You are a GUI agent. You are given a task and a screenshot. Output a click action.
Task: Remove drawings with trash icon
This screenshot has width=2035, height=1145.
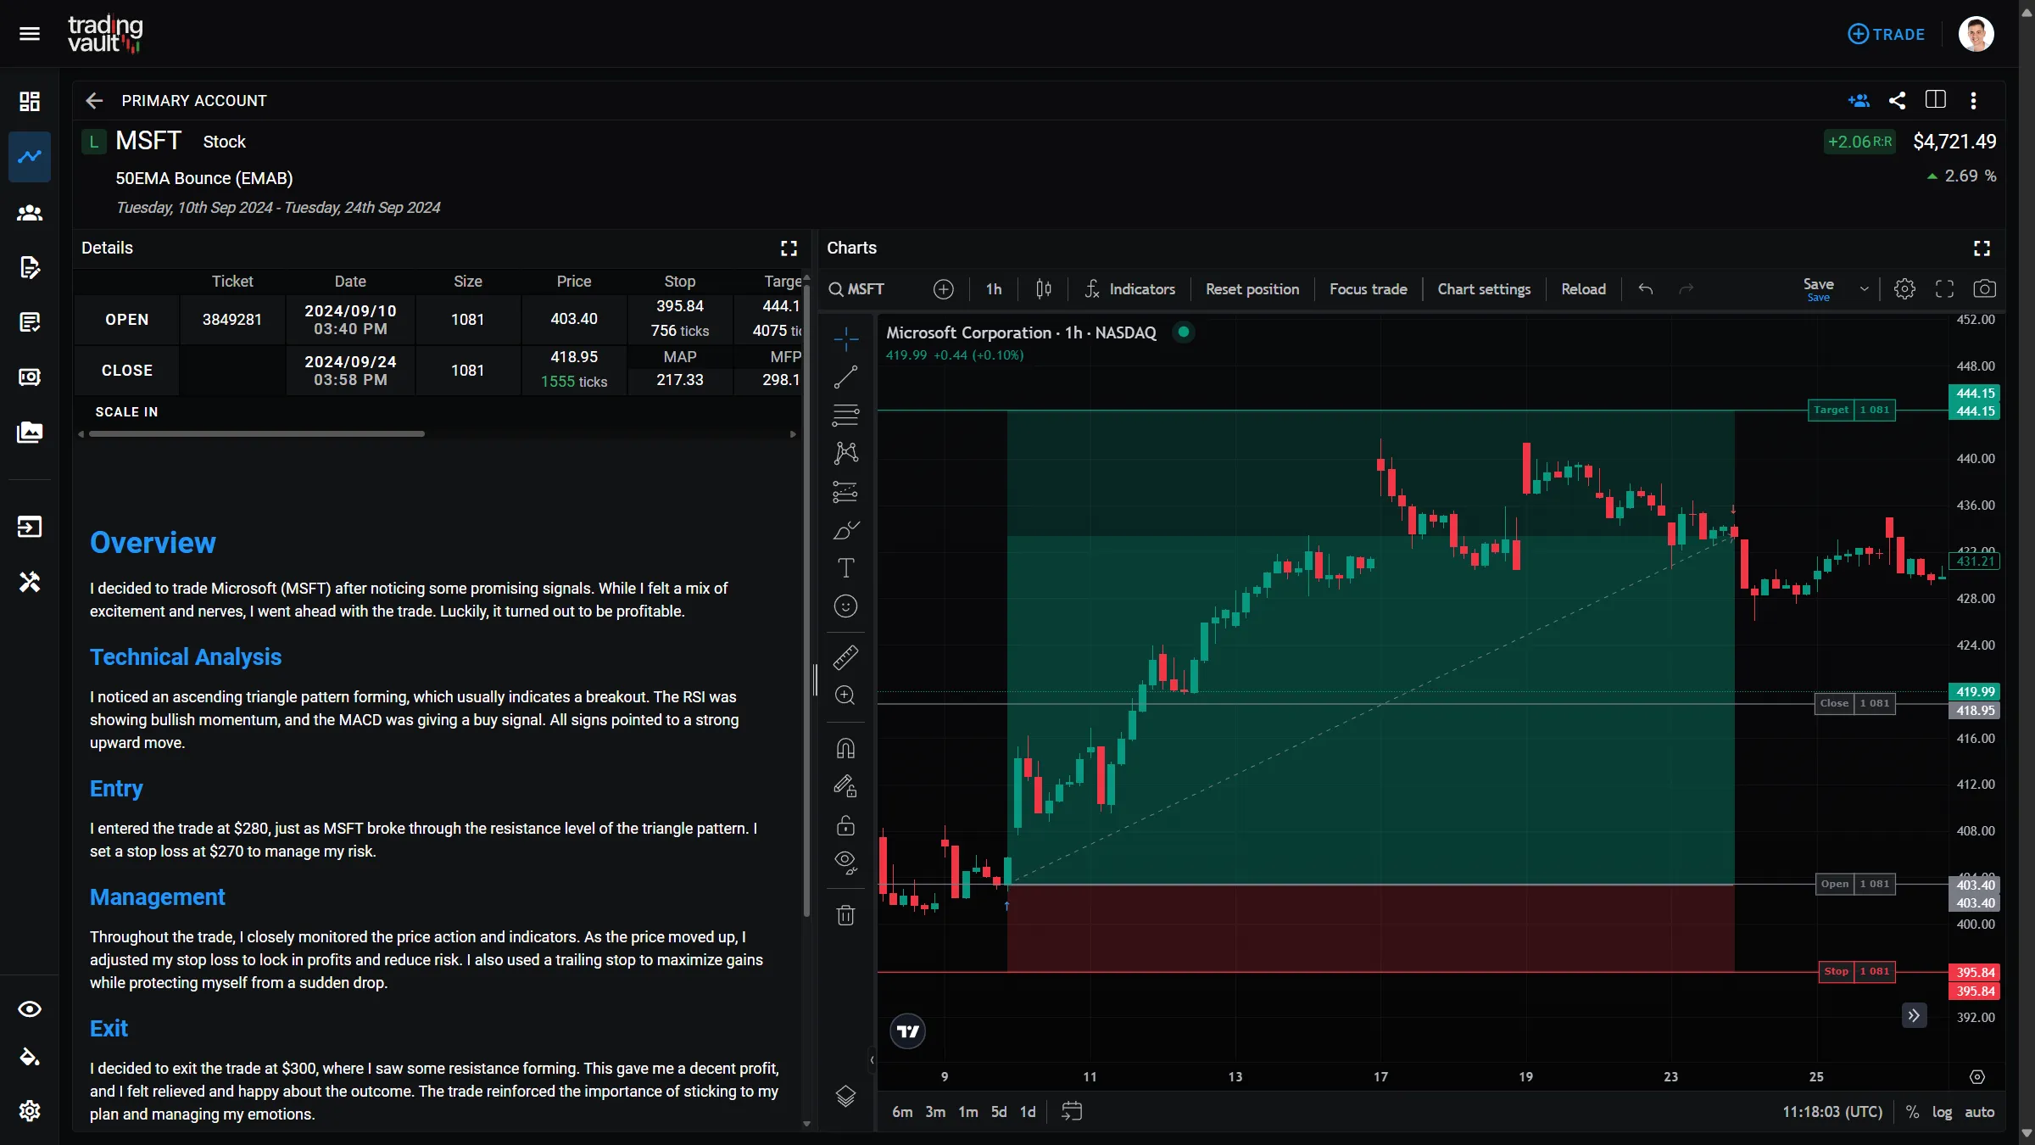point(845,915)
